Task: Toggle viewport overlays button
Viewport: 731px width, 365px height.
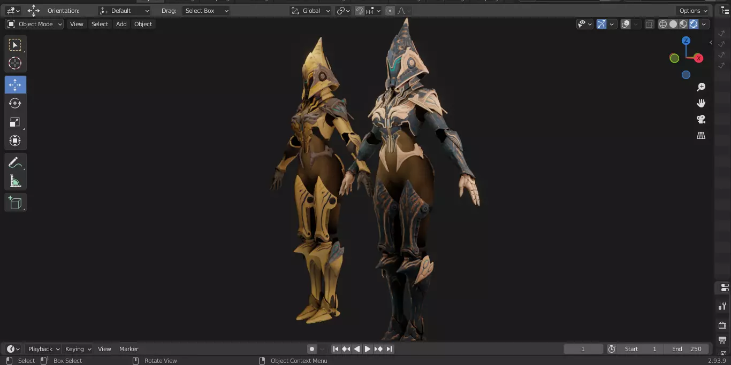Action: click(626, 24)
